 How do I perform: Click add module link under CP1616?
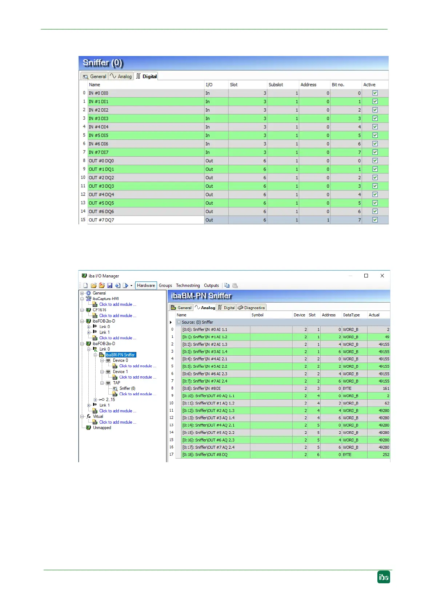pyautogui.click(x=117, y=316)
